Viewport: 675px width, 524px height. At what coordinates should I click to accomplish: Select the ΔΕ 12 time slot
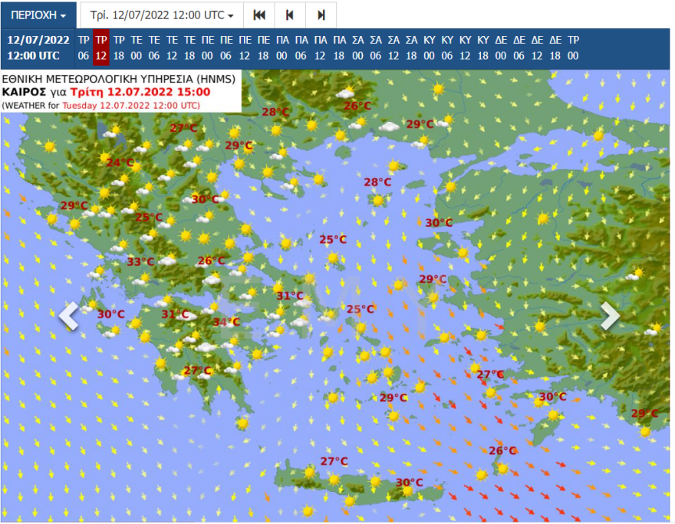537,47
